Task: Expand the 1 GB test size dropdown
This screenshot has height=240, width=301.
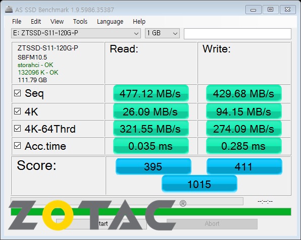Action: [162, 33]
